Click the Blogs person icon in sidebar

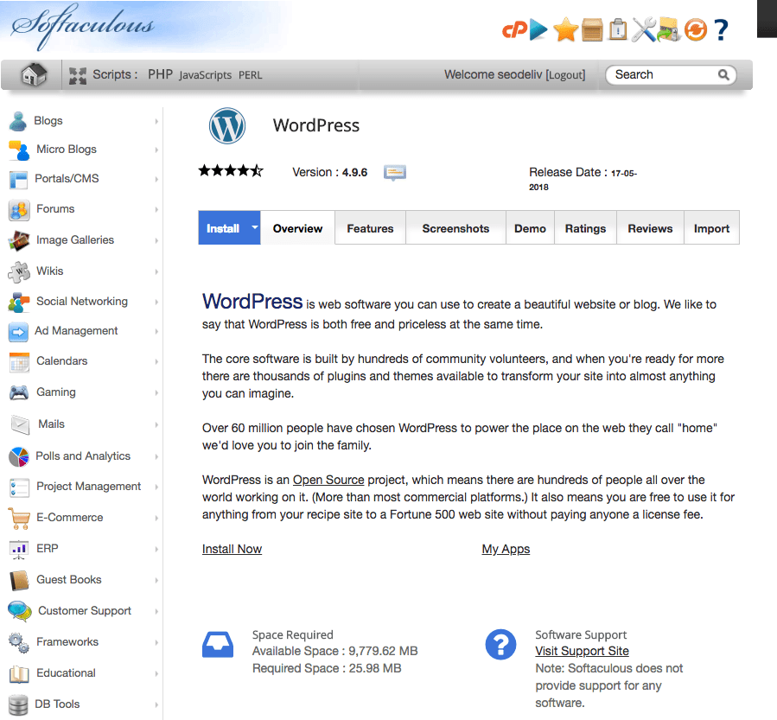[x=18, y=121]
